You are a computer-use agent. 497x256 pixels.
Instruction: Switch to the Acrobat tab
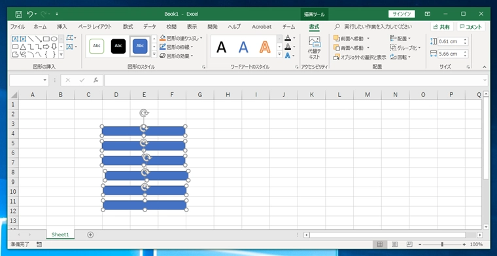click(x=262, y=27)
